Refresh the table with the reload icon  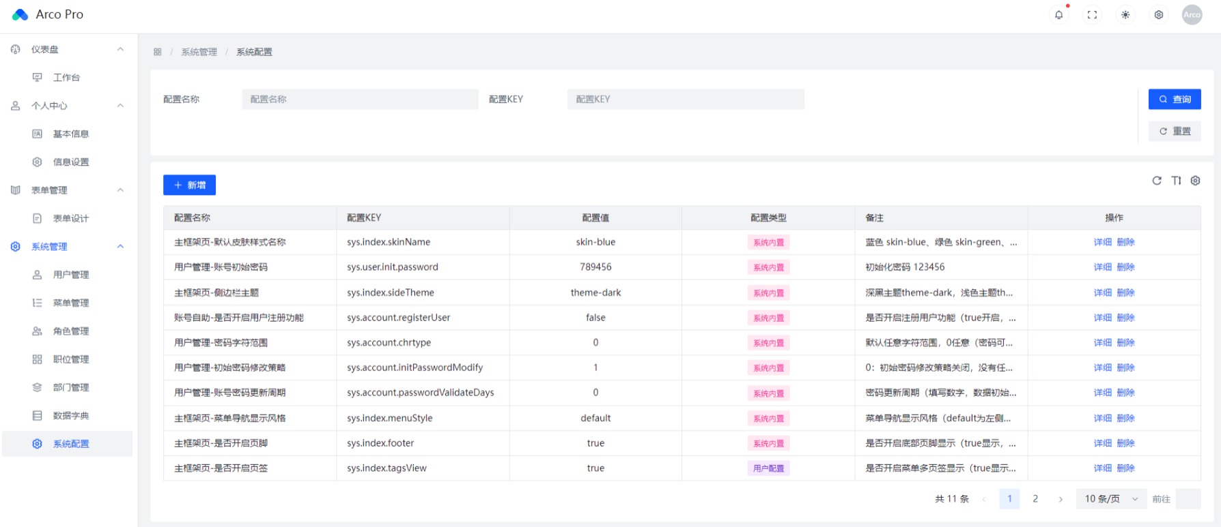[x=1157, y=181]
